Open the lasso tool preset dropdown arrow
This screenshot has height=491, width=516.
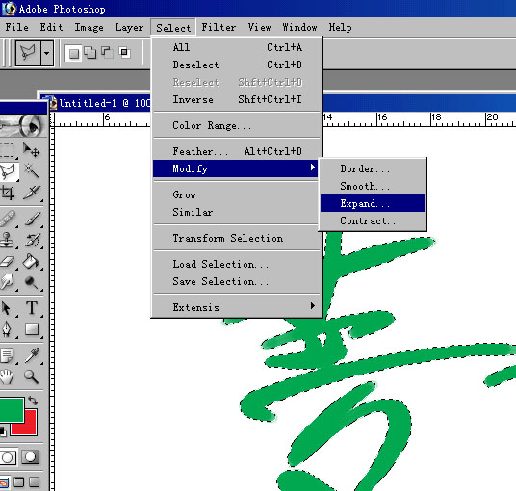[x=47, y=53]
